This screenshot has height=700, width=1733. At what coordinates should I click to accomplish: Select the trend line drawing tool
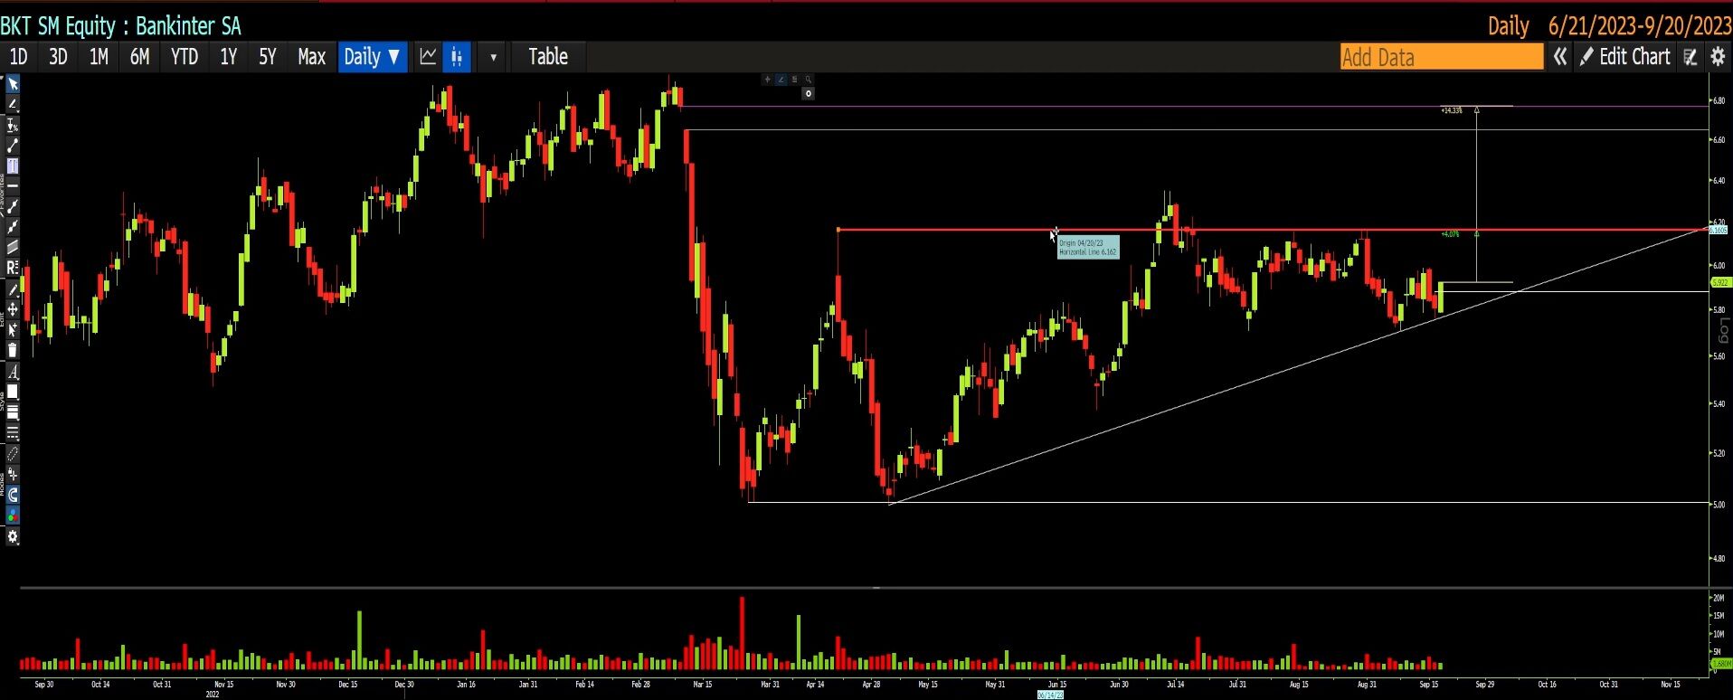pos(13,146)
